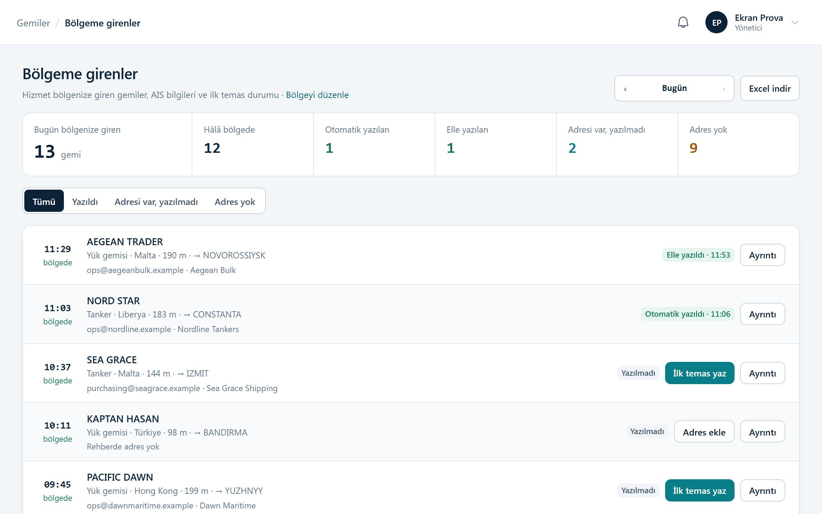Click the AEGEAN TRADER ship name
The height and width of the screenshot is (514, 822).
[125, 242]
